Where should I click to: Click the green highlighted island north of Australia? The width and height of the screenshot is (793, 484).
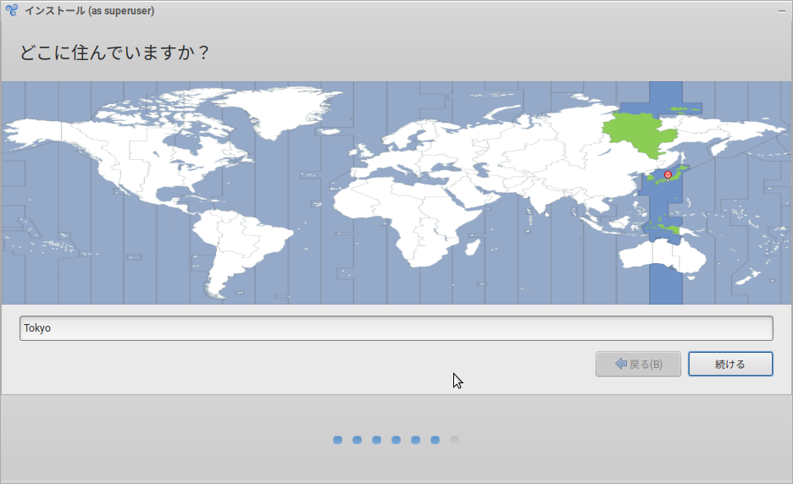coord(667,228)
